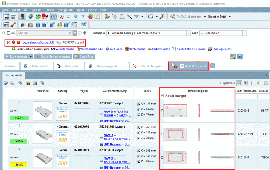Click the magnifier search icon in top toolbar
The width and height of the screenshot is (270, 170).
(162, 16)
